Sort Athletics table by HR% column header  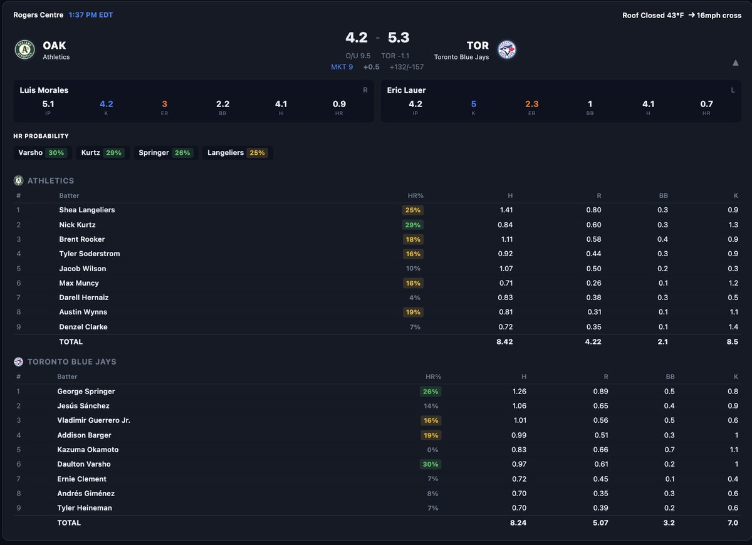[x=414, y=195]
